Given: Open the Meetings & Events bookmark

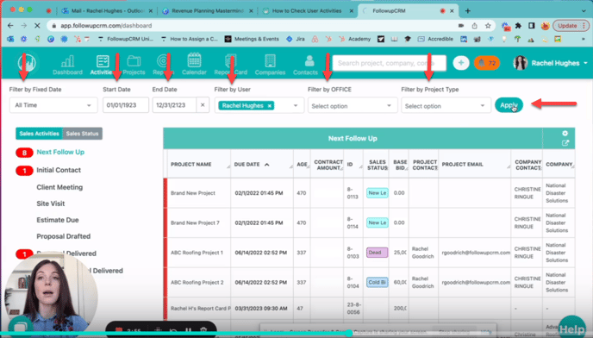Looking at the screenshot, I should coord(252,39).
